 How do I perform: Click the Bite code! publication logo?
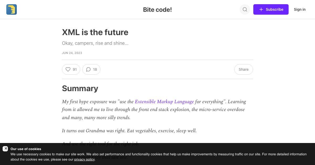click(x=12, y=9)
